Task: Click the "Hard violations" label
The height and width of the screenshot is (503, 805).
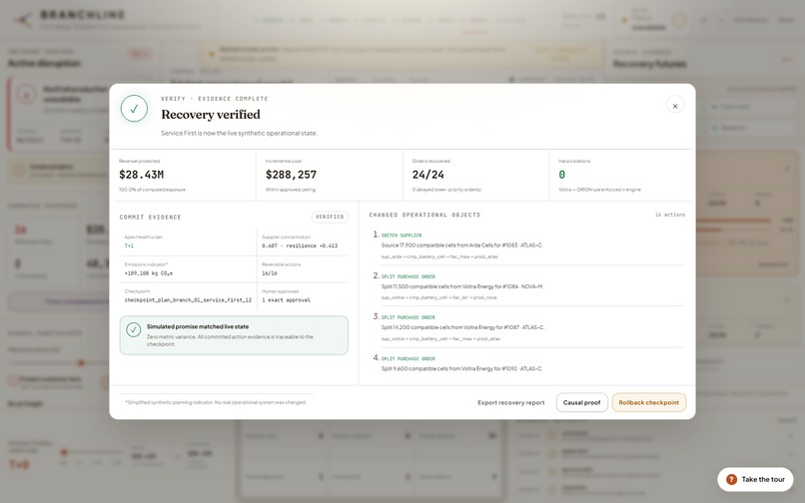Action: tap(574, 161)
